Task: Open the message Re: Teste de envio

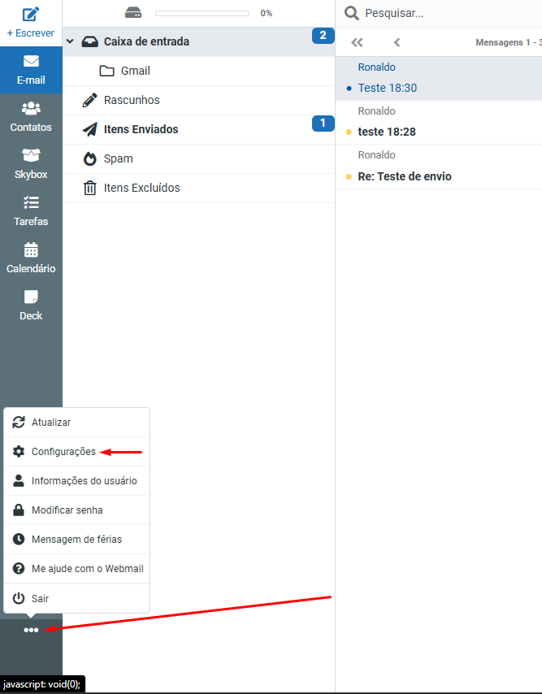Action: [439, 167]
